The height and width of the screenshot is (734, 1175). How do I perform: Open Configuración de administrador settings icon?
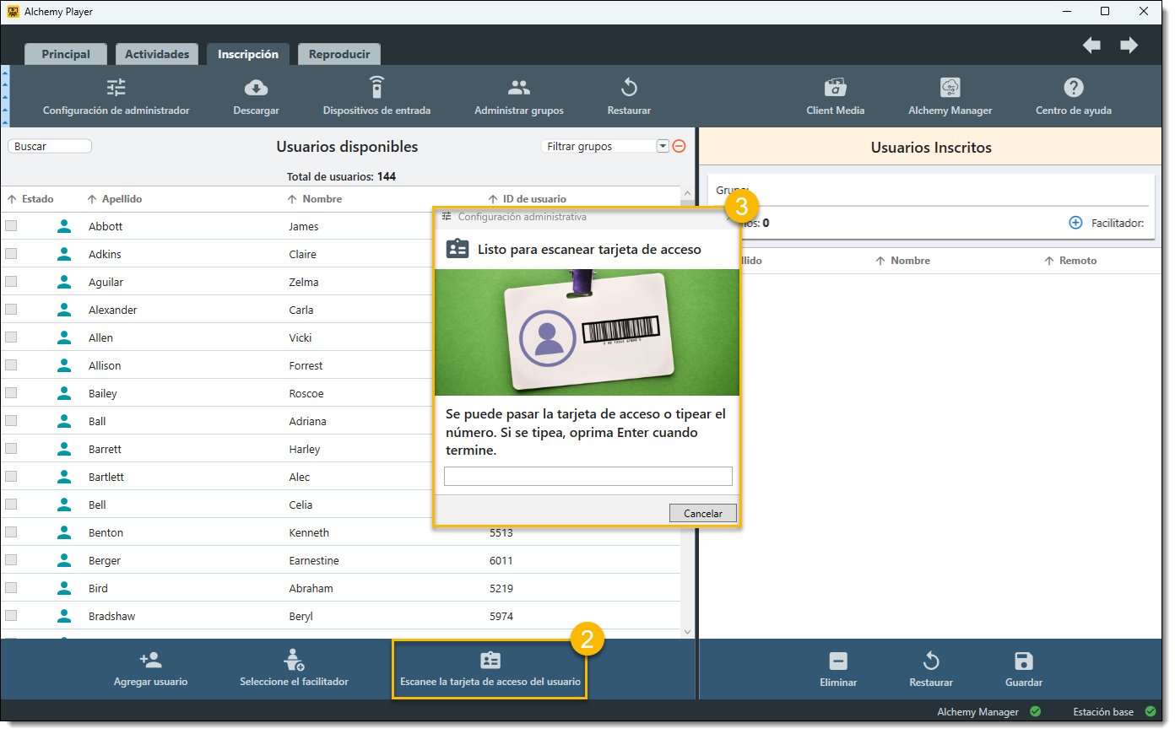tap(116, 88)
